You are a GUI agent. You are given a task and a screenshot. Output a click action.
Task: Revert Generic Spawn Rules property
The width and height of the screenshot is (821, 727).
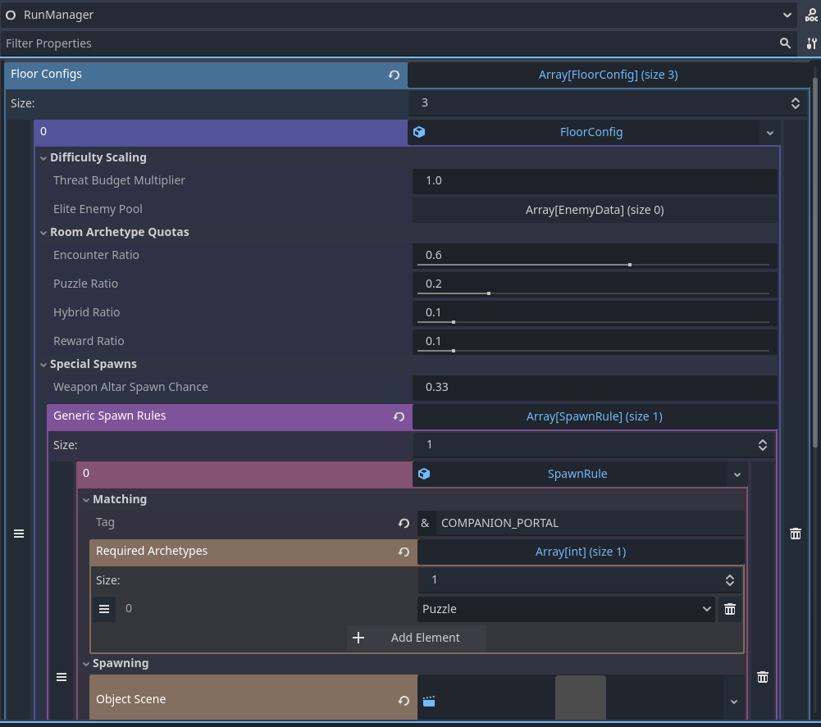399,416
